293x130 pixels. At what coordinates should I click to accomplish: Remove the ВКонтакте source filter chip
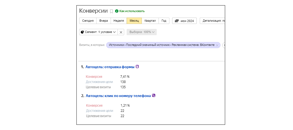coord(217,45)
